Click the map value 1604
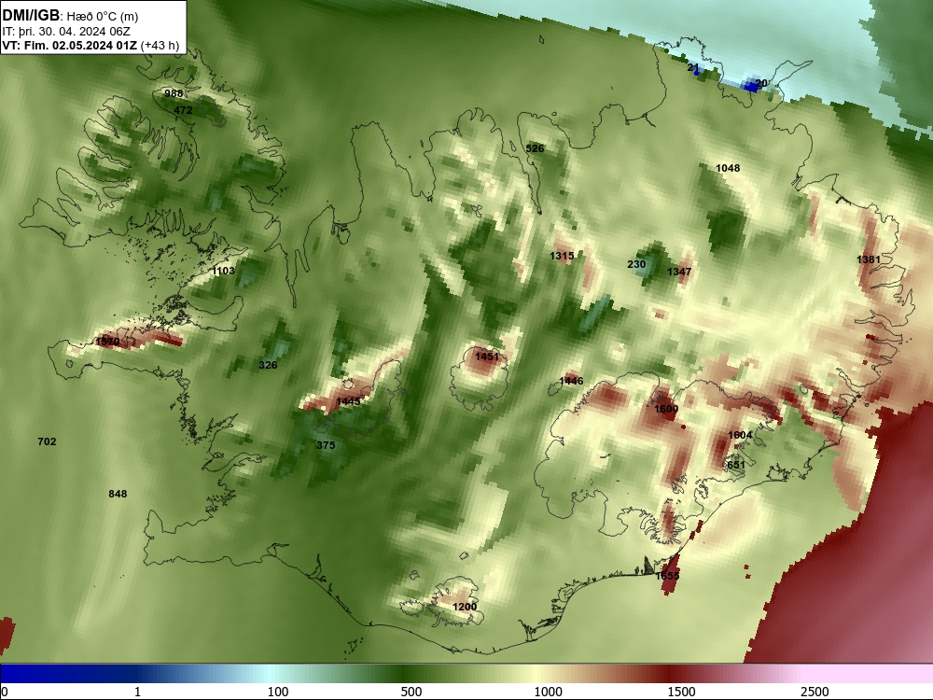 point(740,435)
